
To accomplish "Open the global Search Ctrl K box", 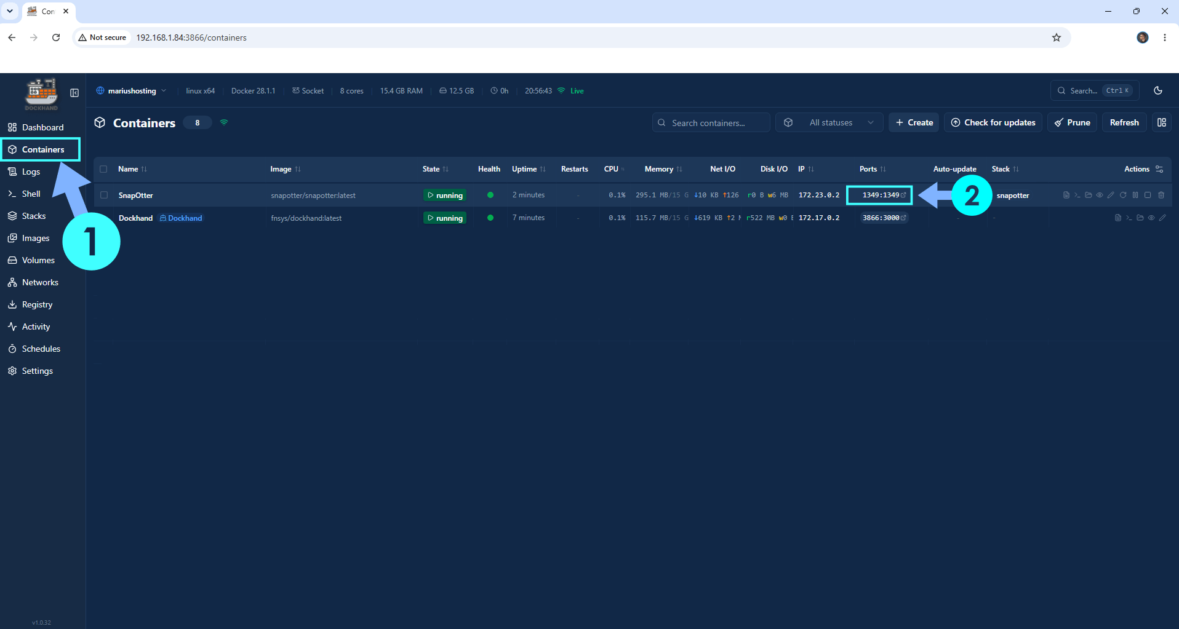I will 1095,90.
